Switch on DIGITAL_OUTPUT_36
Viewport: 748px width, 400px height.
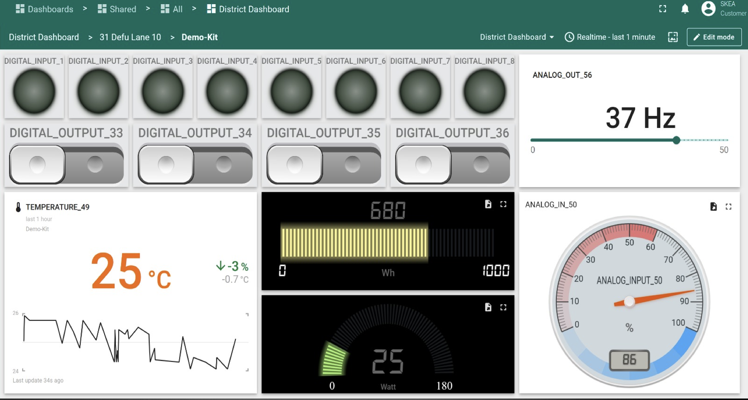click(453, 164)
